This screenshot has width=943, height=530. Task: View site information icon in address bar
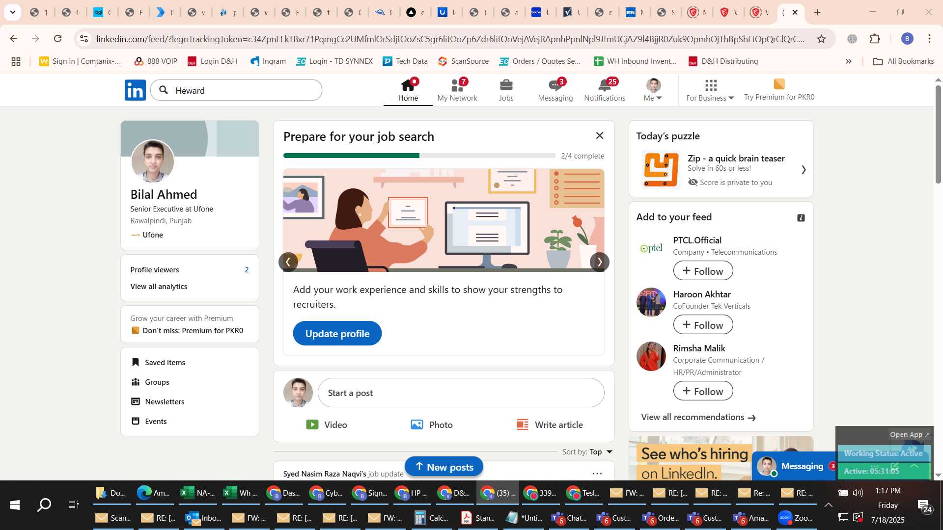coord(84,39)
